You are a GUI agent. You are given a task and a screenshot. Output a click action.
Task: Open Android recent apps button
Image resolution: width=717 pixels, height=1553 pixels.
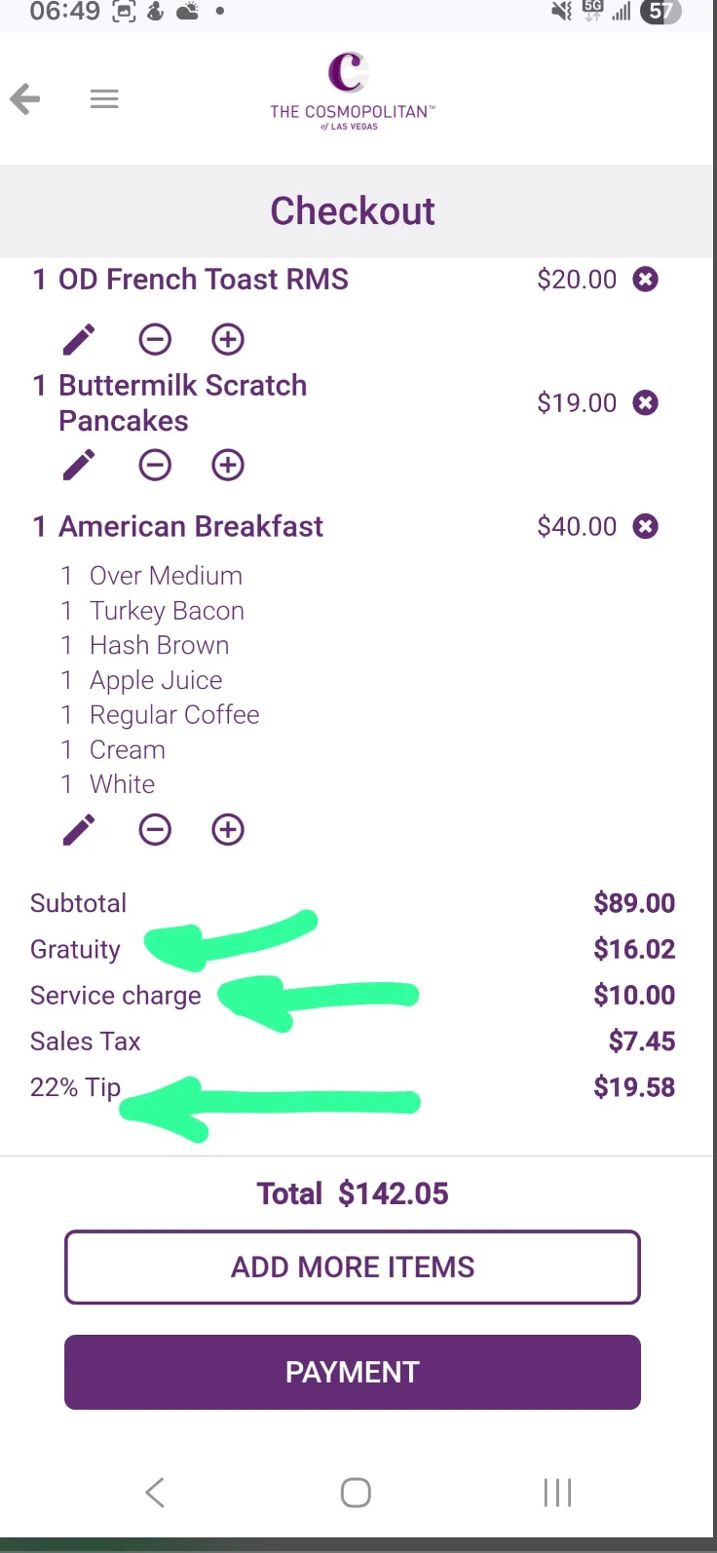(x=557, y=1493)
